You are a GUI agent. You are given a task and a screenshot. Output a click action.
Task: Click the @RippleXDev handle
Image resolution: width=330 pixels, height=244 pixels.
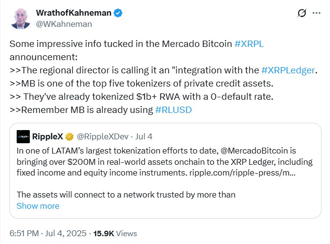[102, 136]
